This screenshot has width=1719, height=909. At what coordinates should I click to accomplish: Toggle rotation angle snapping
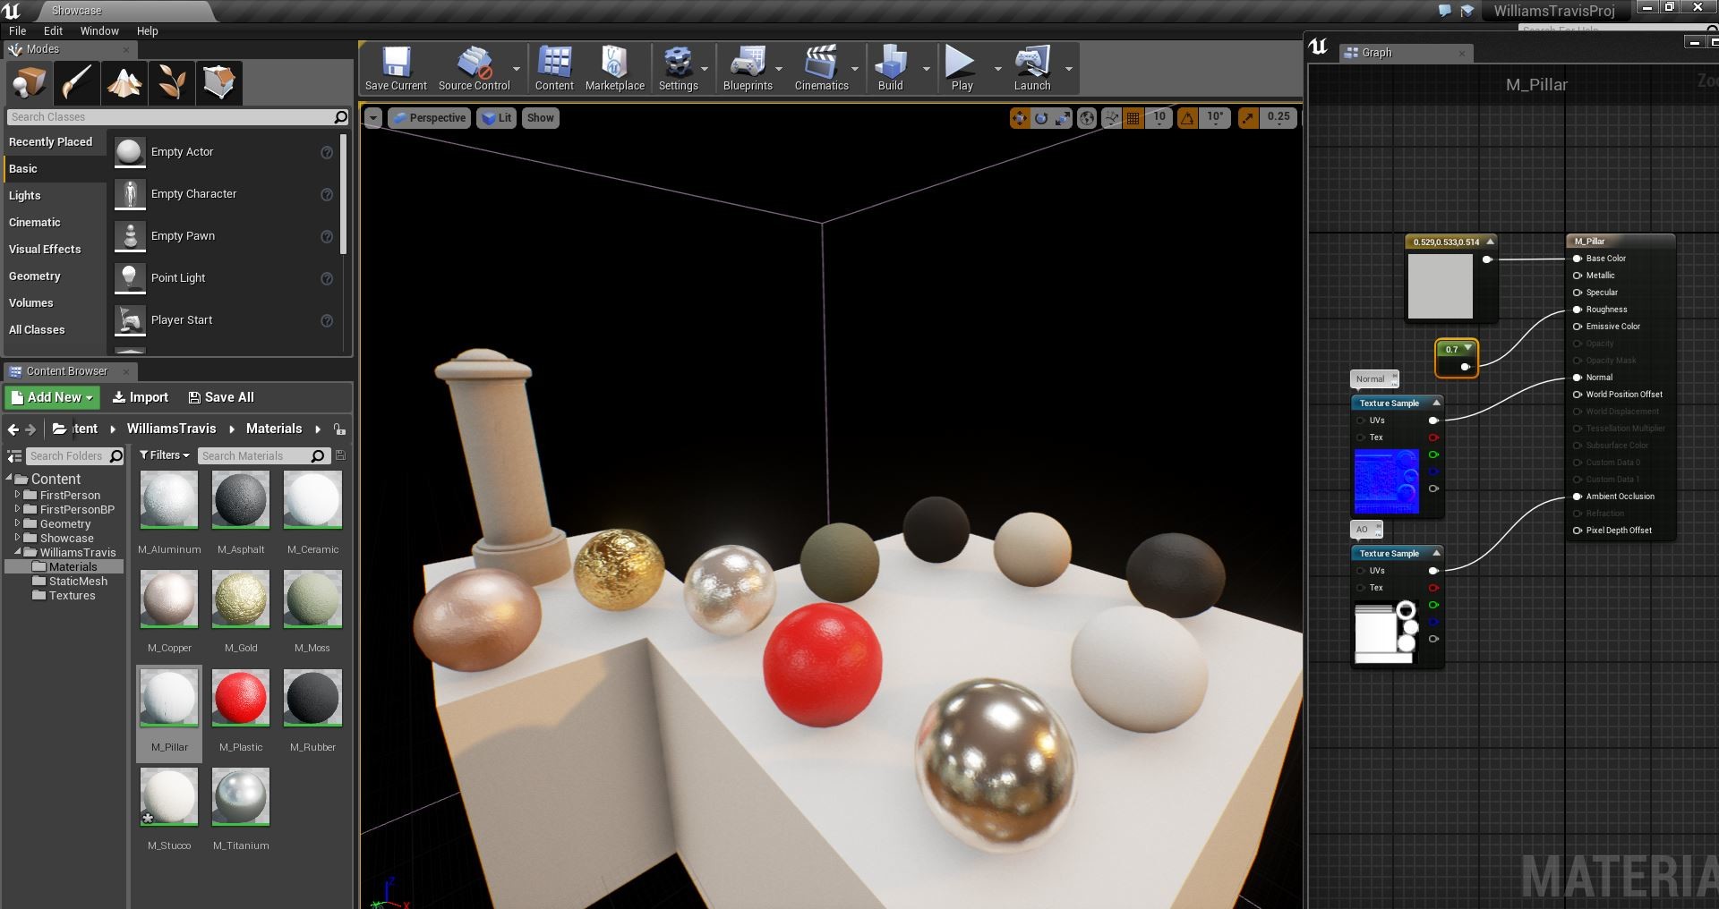[1187, 118]
